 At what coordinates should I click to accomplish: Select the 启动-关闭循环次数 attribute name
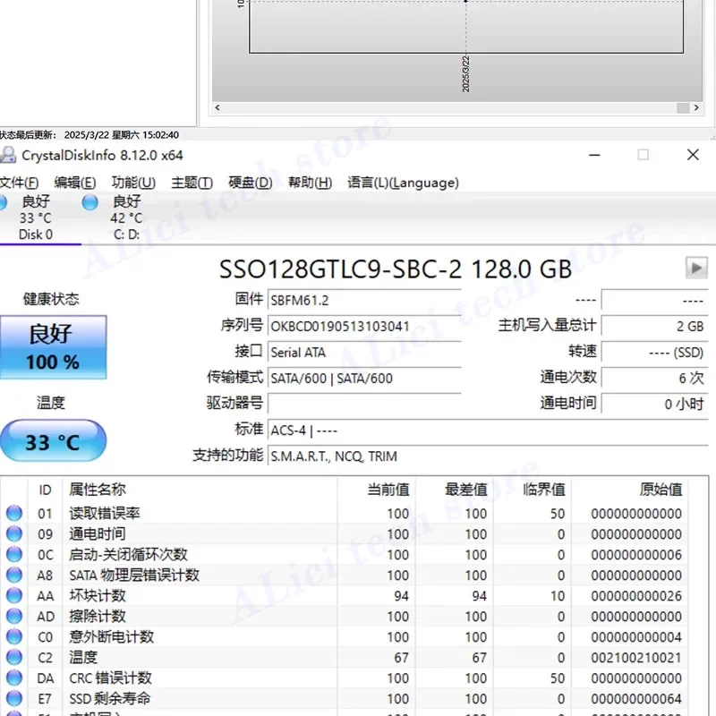[128, 554]
